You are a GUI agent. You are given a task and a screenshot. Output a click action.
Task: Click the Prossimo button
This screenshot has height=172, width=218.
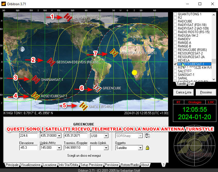[206, 92]
